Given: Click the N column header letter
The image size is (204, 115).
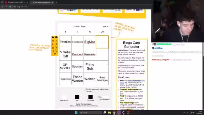Looking at the screenshot, I should point(90,32).
